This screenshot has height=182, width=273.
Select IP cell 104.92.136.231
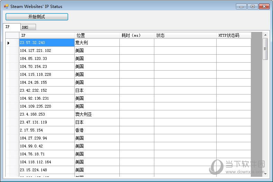tap(47, 98)
